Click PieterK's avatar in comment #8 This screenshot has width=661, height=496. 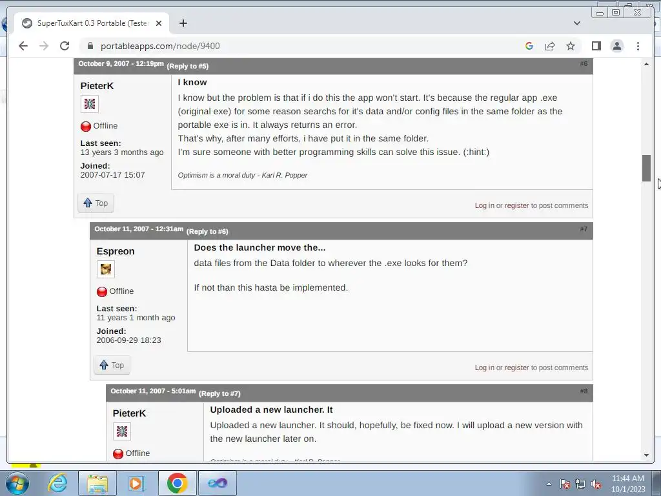pos(122,431)
